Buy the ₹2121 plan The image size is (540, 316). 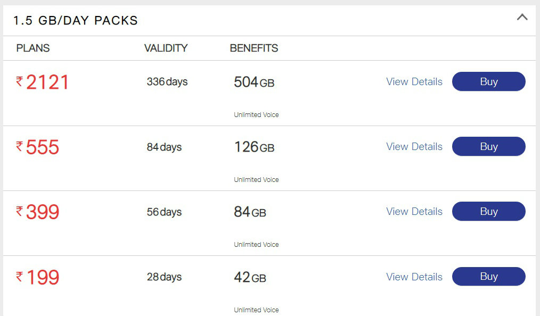(489, 81)
